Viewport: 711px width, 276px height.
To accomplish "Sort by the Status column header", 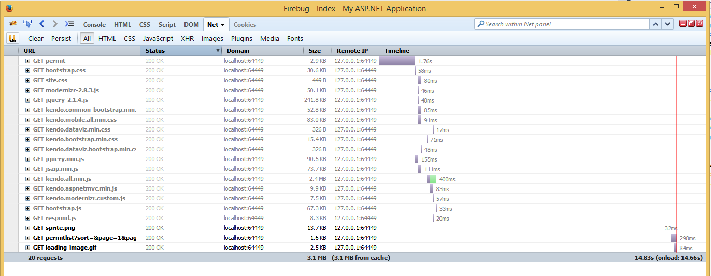I will click(x=181, y=51).
